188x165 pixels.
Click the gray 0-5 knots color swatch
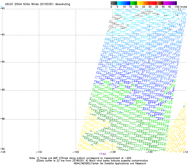click(114, 3)
